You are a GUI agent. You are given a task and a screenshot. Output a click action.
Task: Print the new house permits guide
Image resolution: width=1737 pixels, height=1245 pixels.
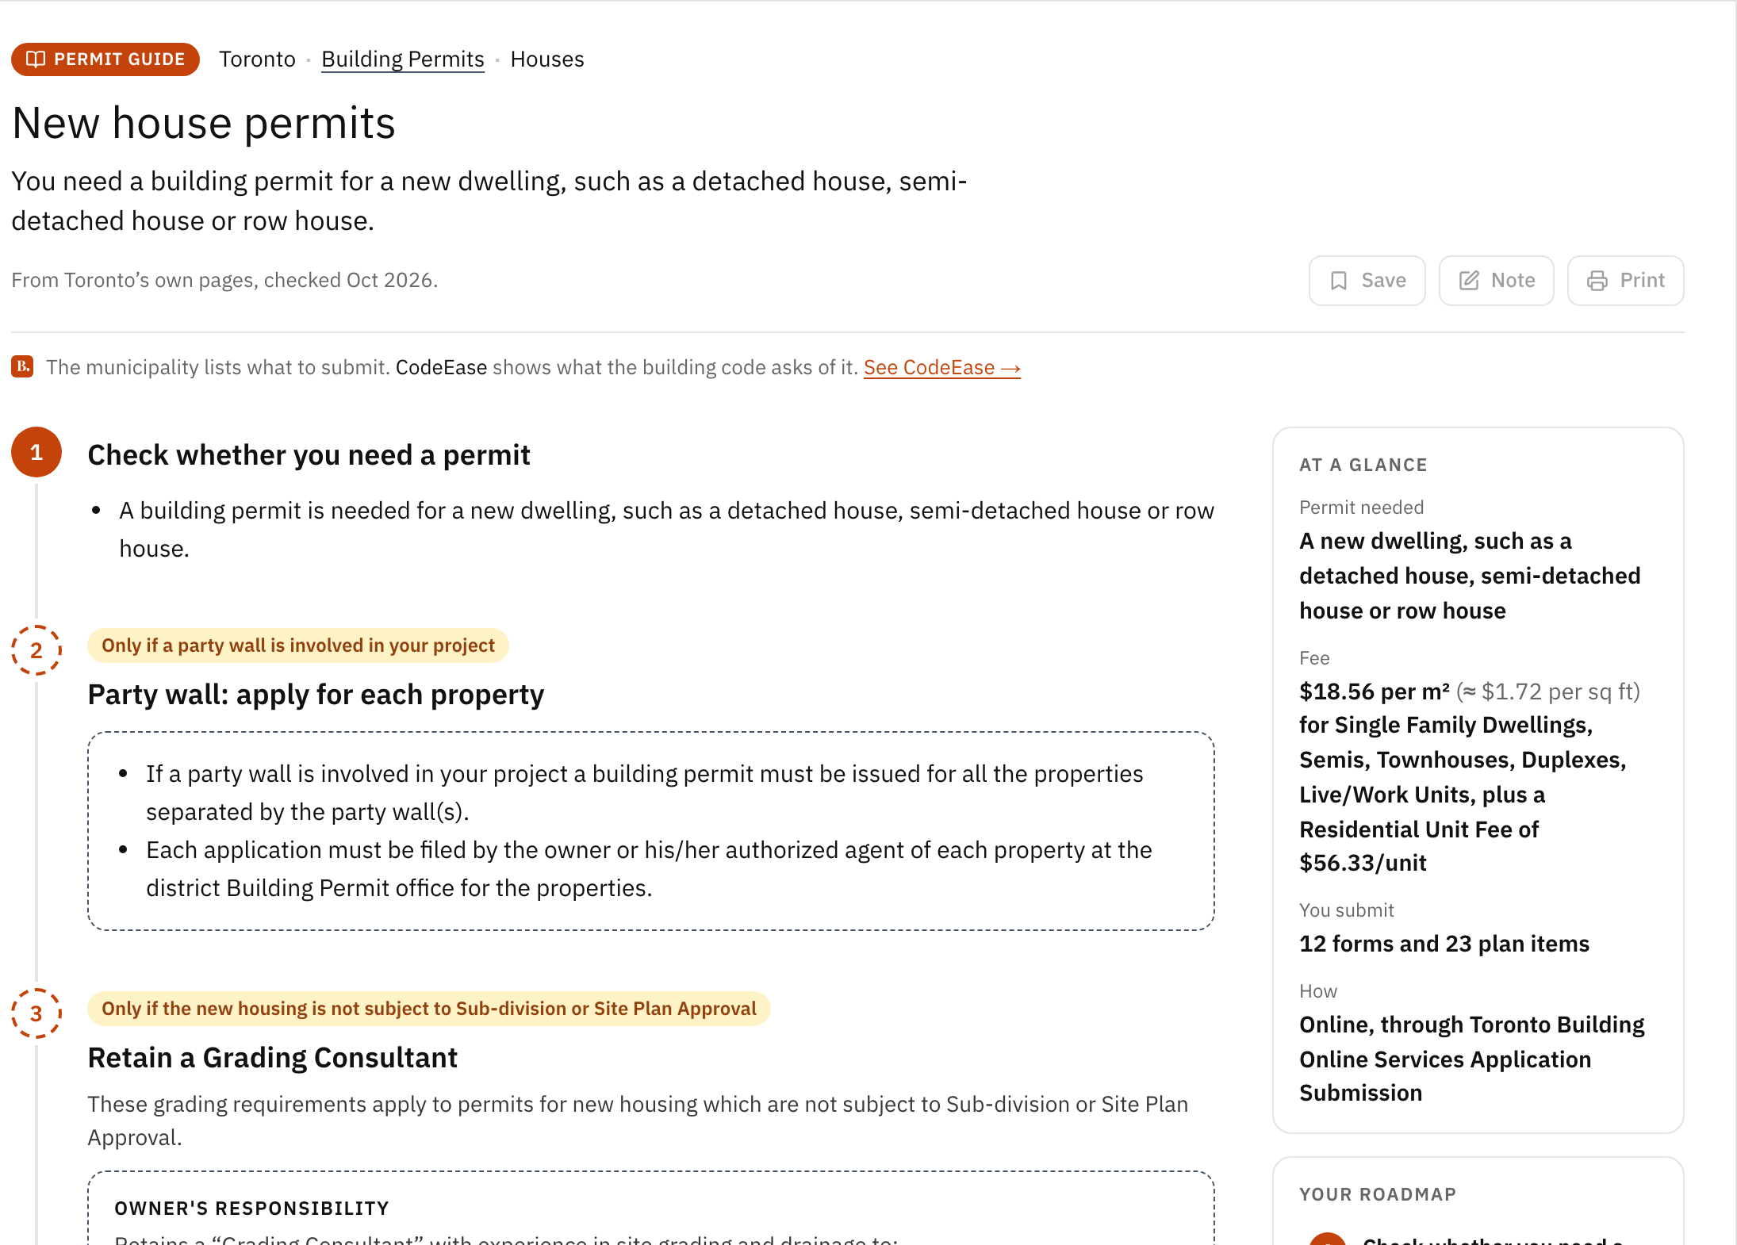click(1625, 281)
